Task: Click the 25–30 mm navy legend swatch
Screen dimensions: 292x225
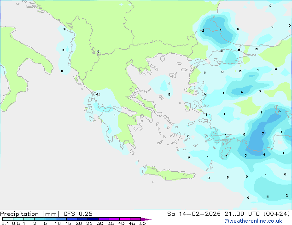Action: click(93, 219)
